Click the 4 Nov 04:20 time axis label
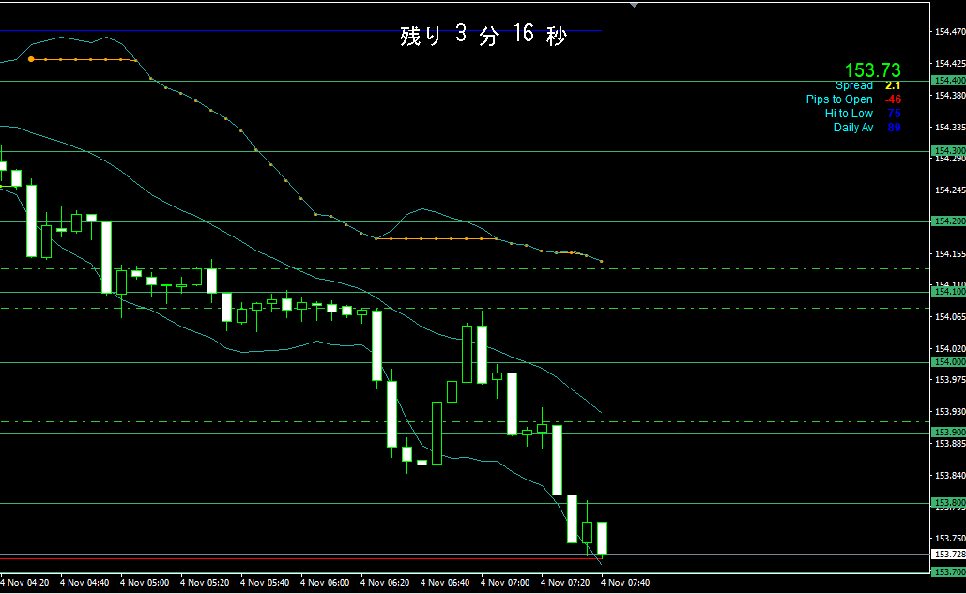Image resolution: width=966 pixels, height=594 pixels. (25, 583)
